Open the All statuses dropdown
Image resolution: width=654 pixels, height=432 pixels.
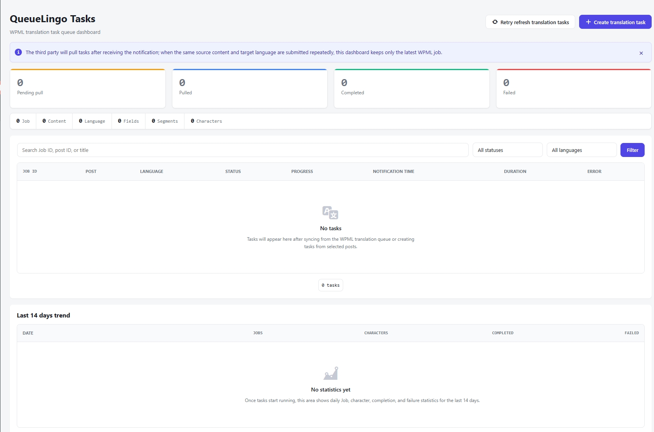click(x=507, y=150)
